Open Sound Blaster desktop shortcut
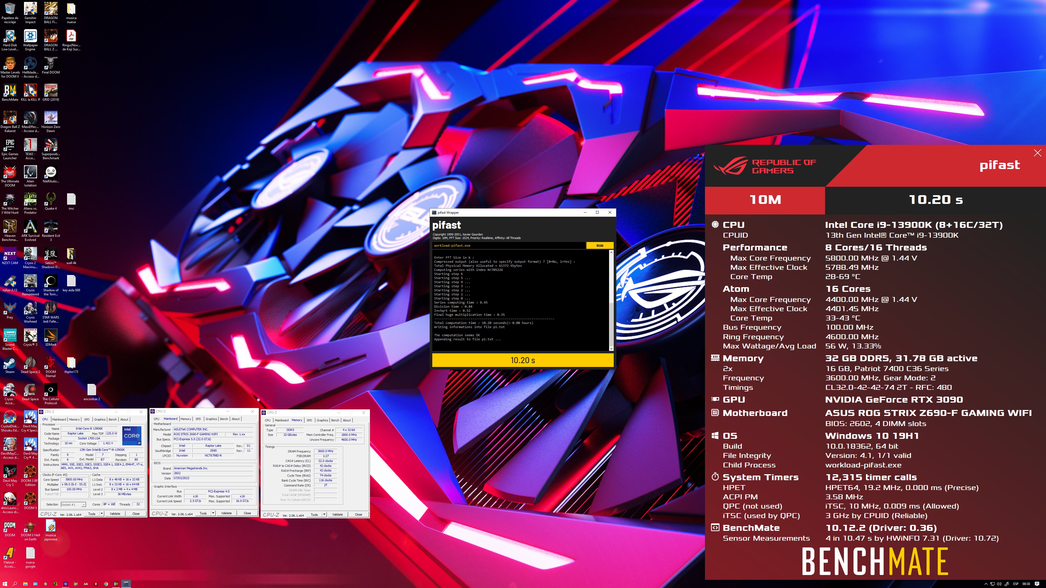Image resolution: width=1046 pixels, height=588 pixels. pyautogui.click(x=10, y=339)
